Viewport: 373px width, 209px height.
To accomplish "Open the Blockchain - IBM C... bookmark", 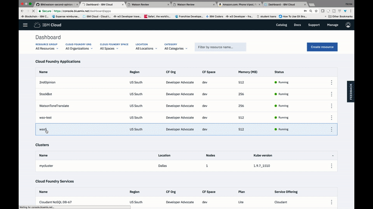I will 35,17.
